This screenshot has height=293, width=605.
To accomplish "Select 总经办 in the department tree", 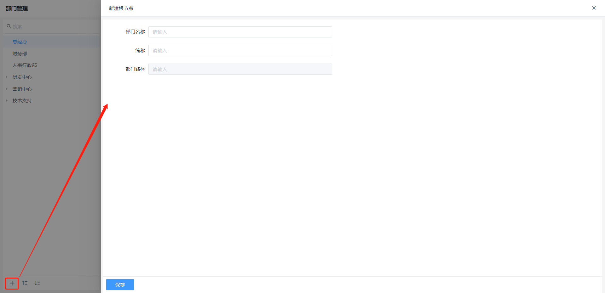I will pos(20,42).
